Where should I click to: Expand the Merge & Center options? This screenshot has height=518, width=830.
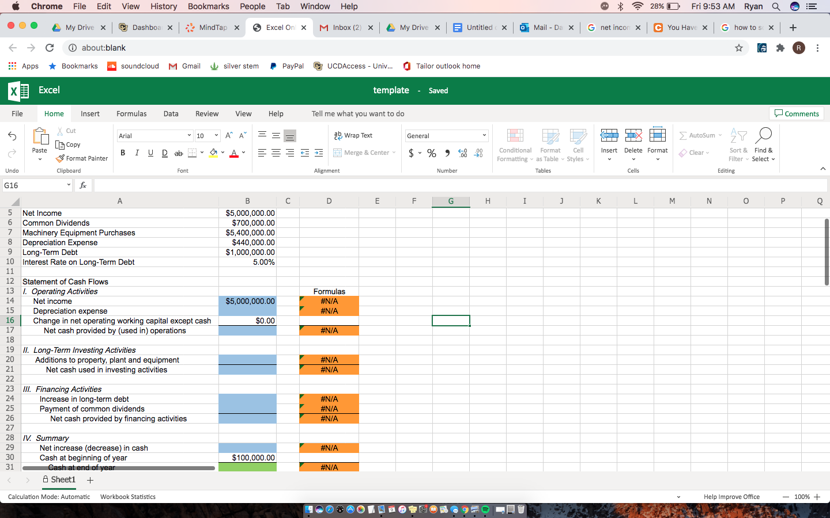click(394, 153)
